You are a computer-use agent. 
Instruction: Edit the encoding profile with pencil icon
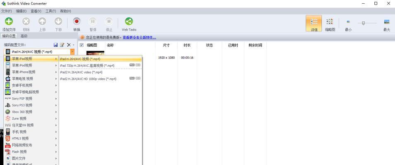(x=62, y=45)
